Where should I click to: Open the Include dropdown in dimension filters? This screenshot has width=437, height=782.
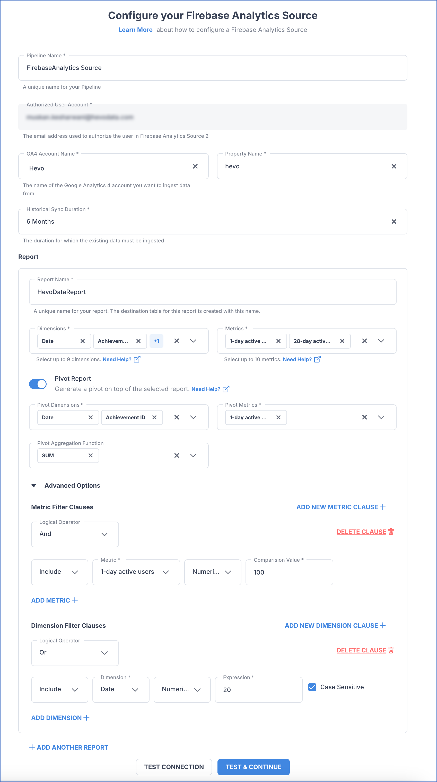point(59,689)
